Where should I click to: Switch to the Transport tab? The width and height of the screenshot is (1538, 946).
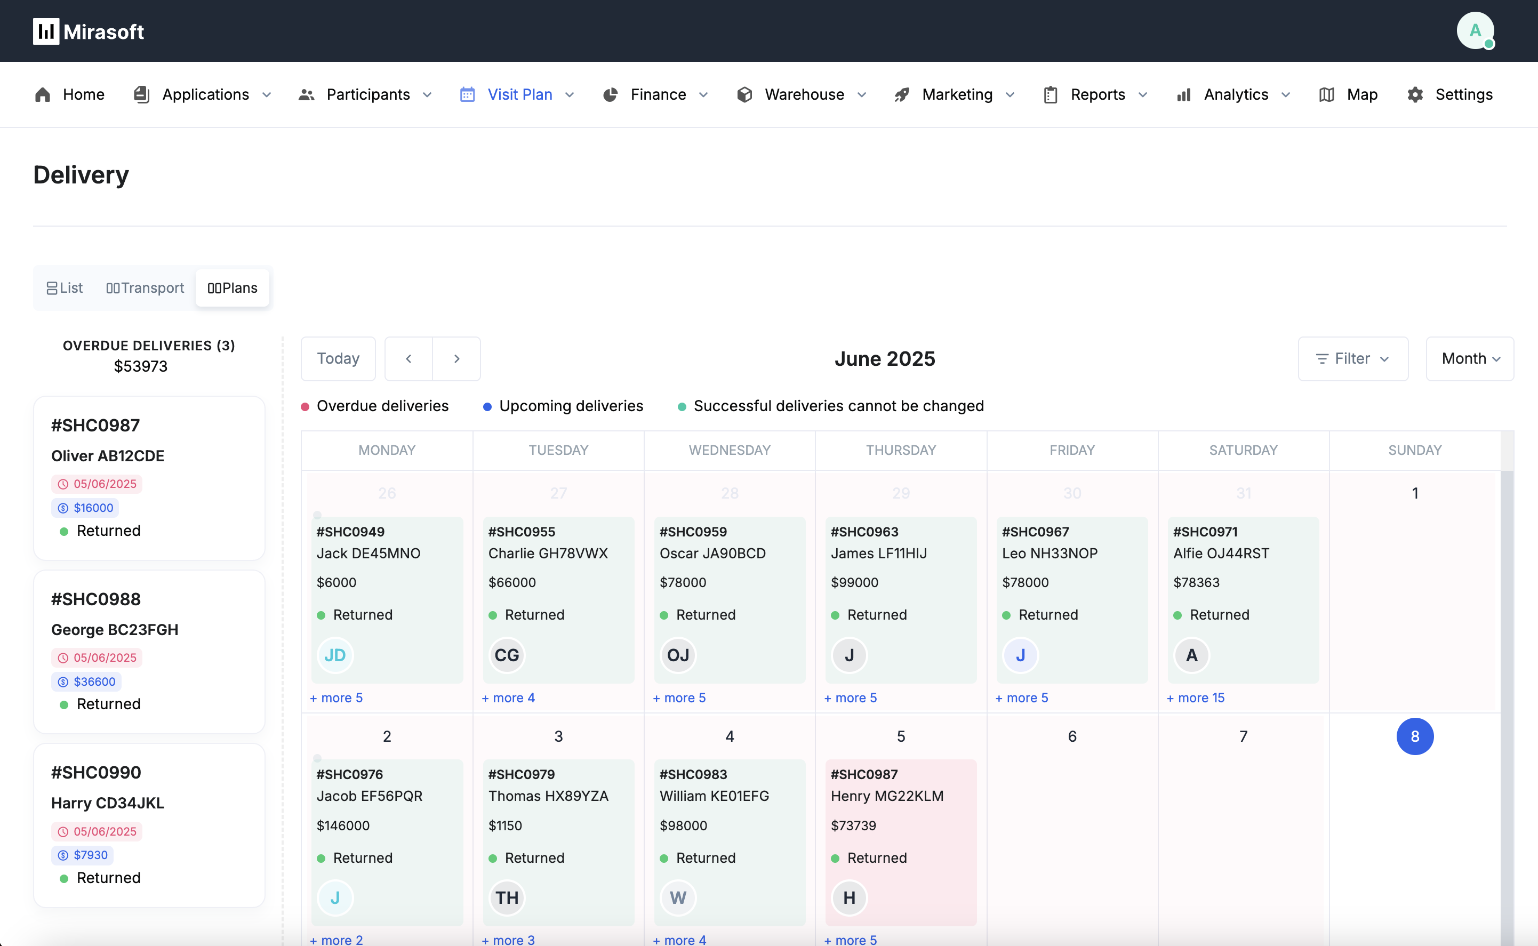(145, 288)
